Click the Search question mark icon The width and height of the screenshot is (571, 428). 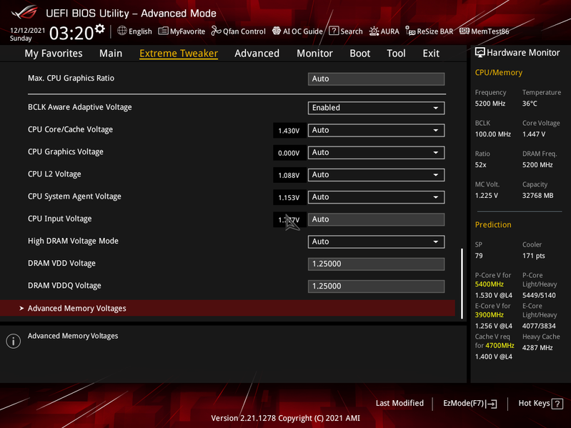click(x=334, y=31)
